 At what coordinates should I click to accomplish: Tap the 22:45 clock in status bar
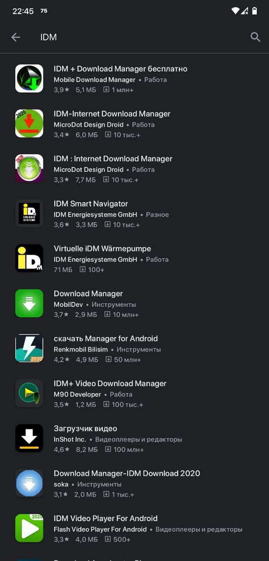tap(23, 11)
